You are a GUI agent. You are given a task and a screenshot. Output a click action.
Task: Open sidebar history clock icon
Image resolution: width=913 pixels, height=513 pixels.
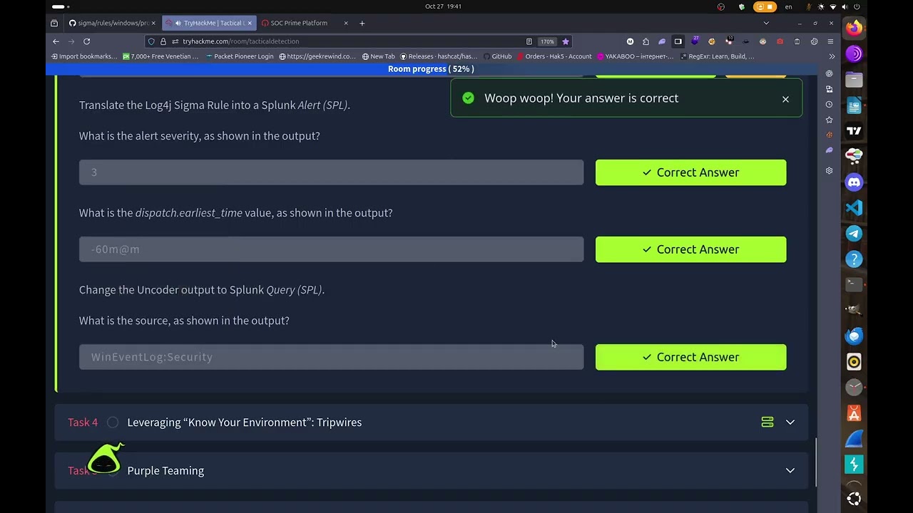(x=829, y=104)
